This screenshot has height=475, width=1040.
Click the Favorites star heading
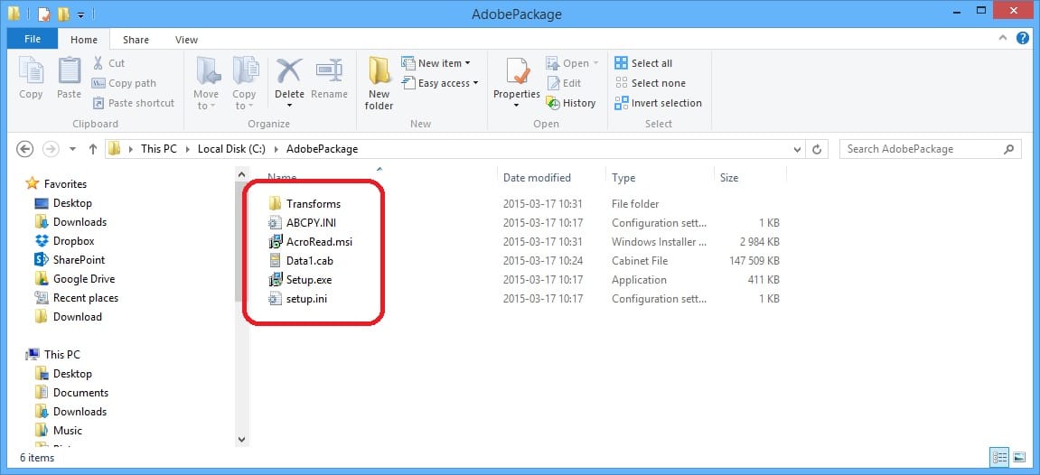click(56, 183)
